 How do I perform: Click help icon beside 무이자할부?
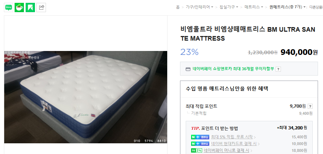(x=278, y=69)
